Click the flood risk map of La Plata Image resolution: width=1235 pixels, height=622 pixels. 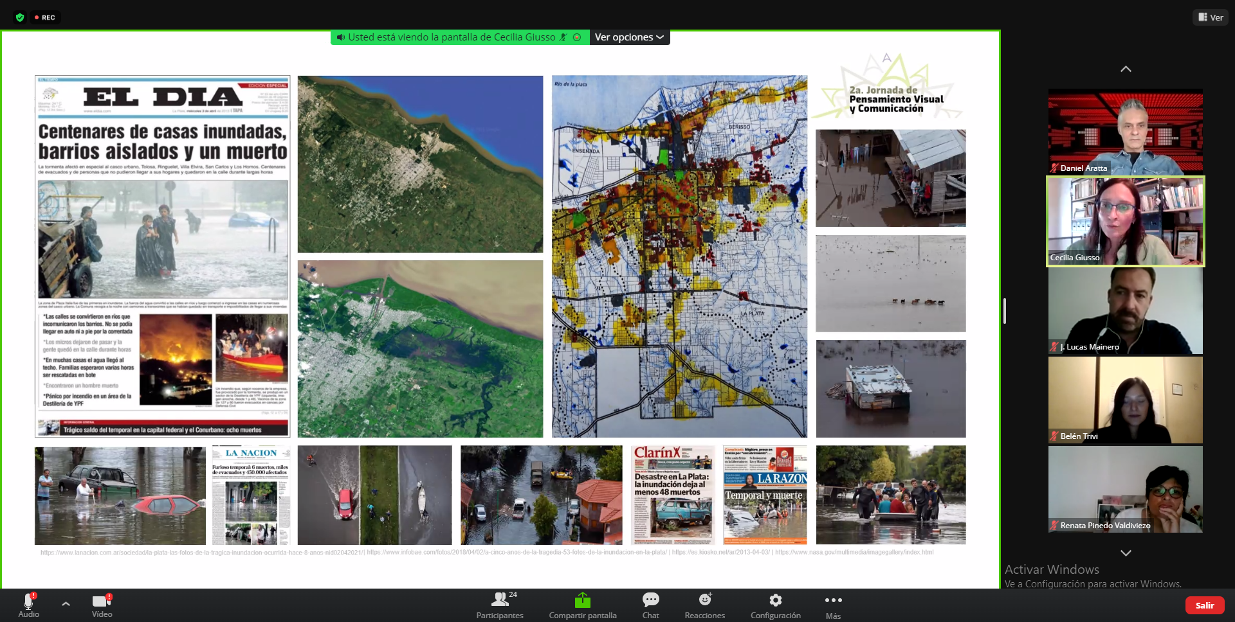tap(679, 256)
